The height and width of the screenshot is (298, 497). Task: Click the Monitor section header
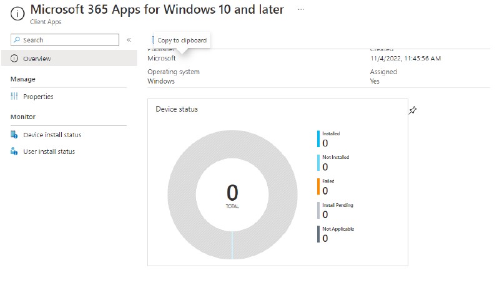23,117
